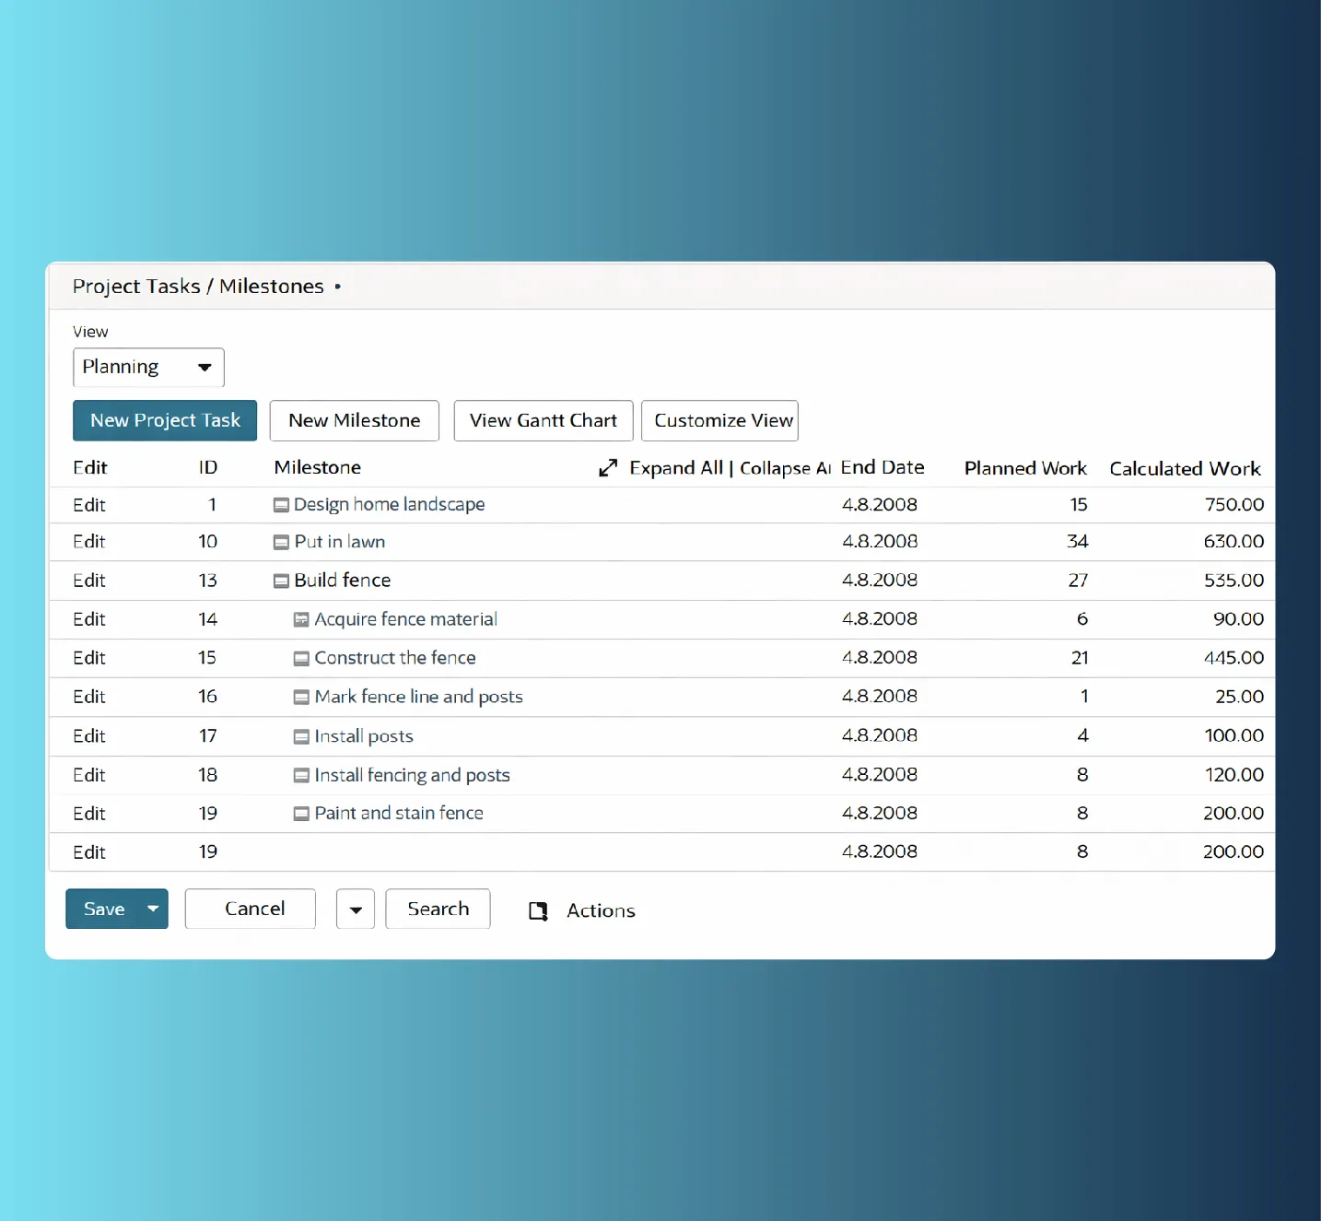The width and height of the screenshot is (1321, 1221).
Task: Click the icon beside Construct the fence
Action: [x=301, y=659]
